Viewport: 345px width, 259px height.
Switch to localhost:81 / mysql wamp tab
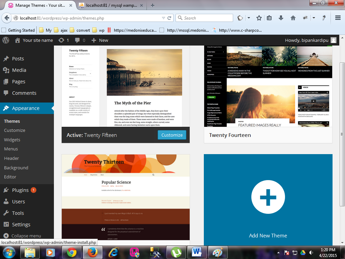(111, 5)
